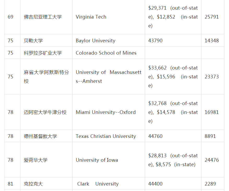
Task: Select the Clark University cell
Action: click(98, 184)
